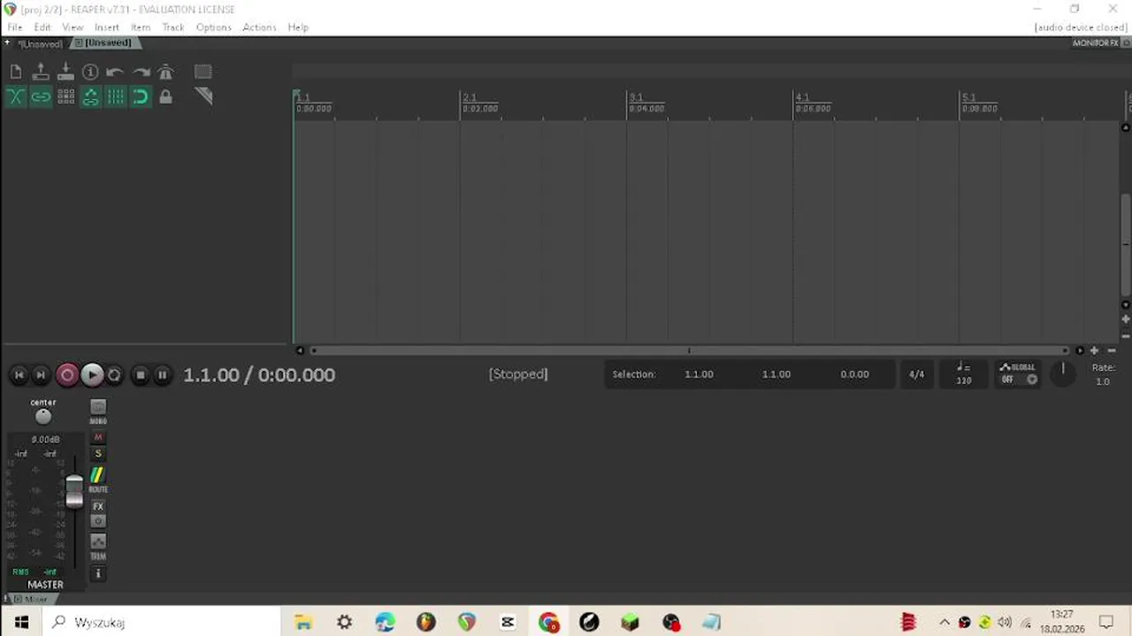Click the pause button in the transport
The image size is (1132, 636).
pyautogui.click(x=162, y=375)
